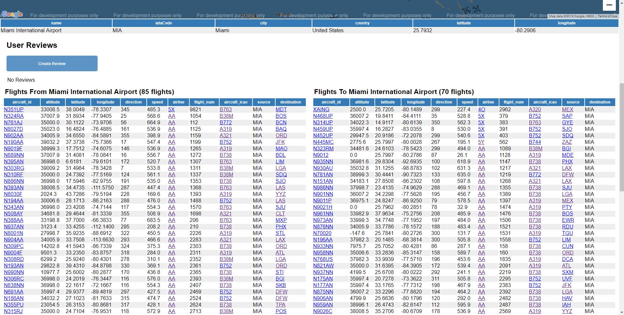Open the map Terms of Use link
The width and height of the screenshot is (624, 315).
[x=607, y=16]
